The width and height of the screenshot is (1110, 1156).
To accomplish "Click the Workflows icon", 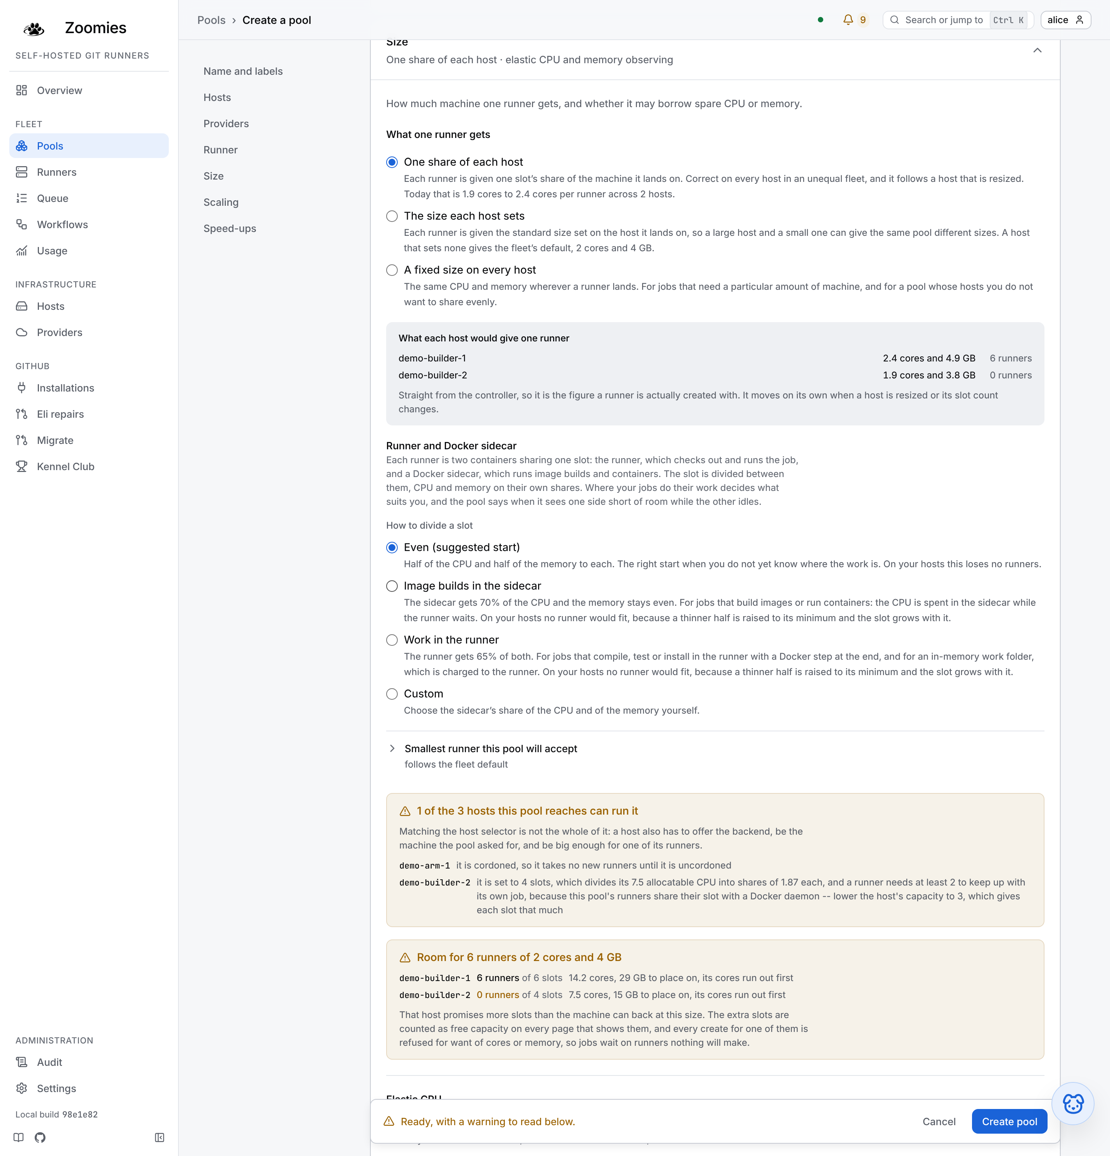I will click(22, 224).
